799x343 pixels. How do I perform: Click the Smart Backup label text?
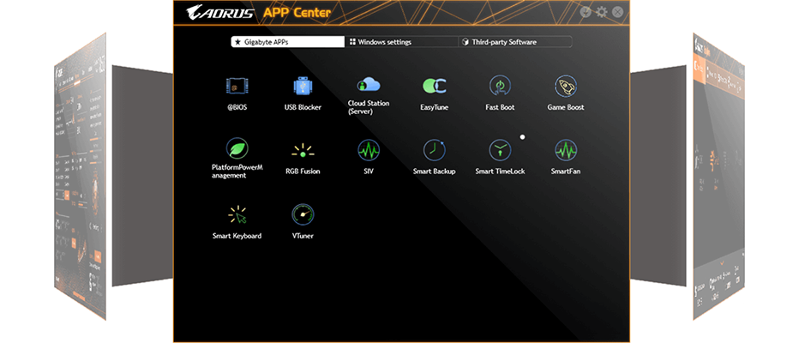(434, 171)
